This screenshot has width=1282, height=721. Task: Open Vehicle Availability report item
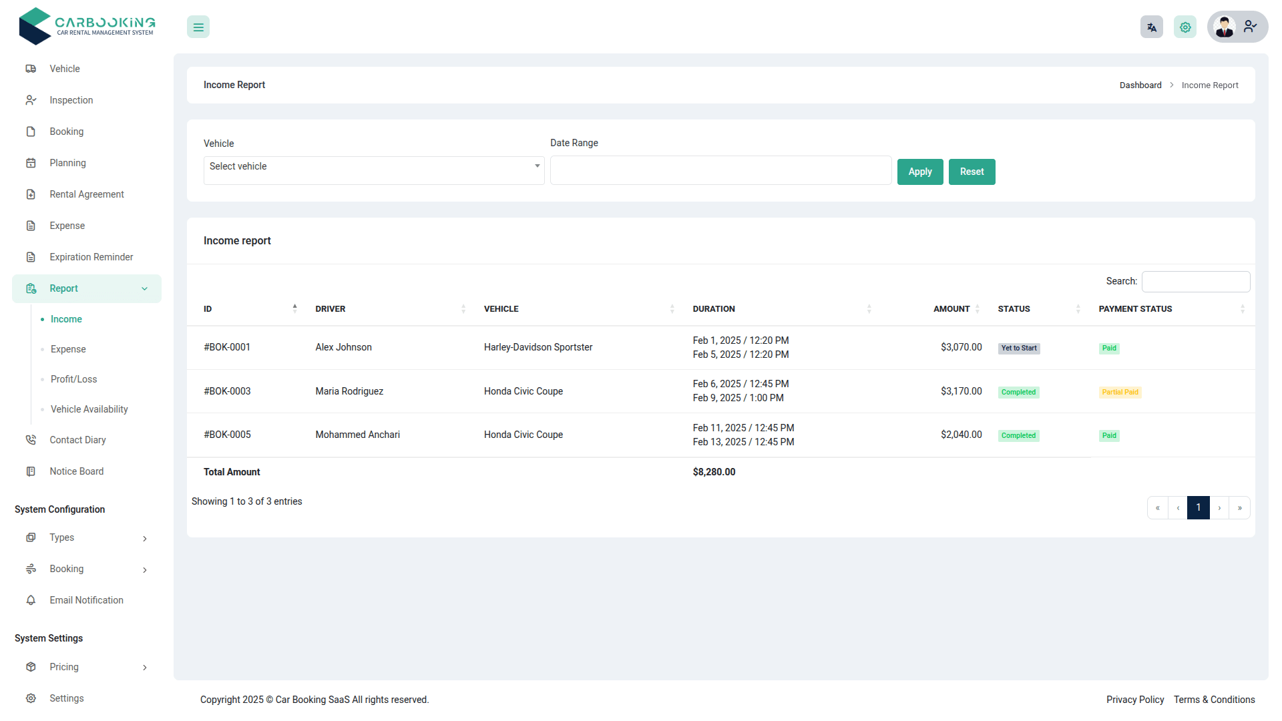click(89, 409)
